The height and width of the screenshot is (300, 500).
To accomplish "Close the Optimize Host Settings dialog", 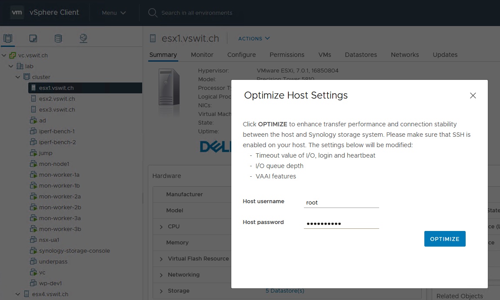I will coord(473,96).
